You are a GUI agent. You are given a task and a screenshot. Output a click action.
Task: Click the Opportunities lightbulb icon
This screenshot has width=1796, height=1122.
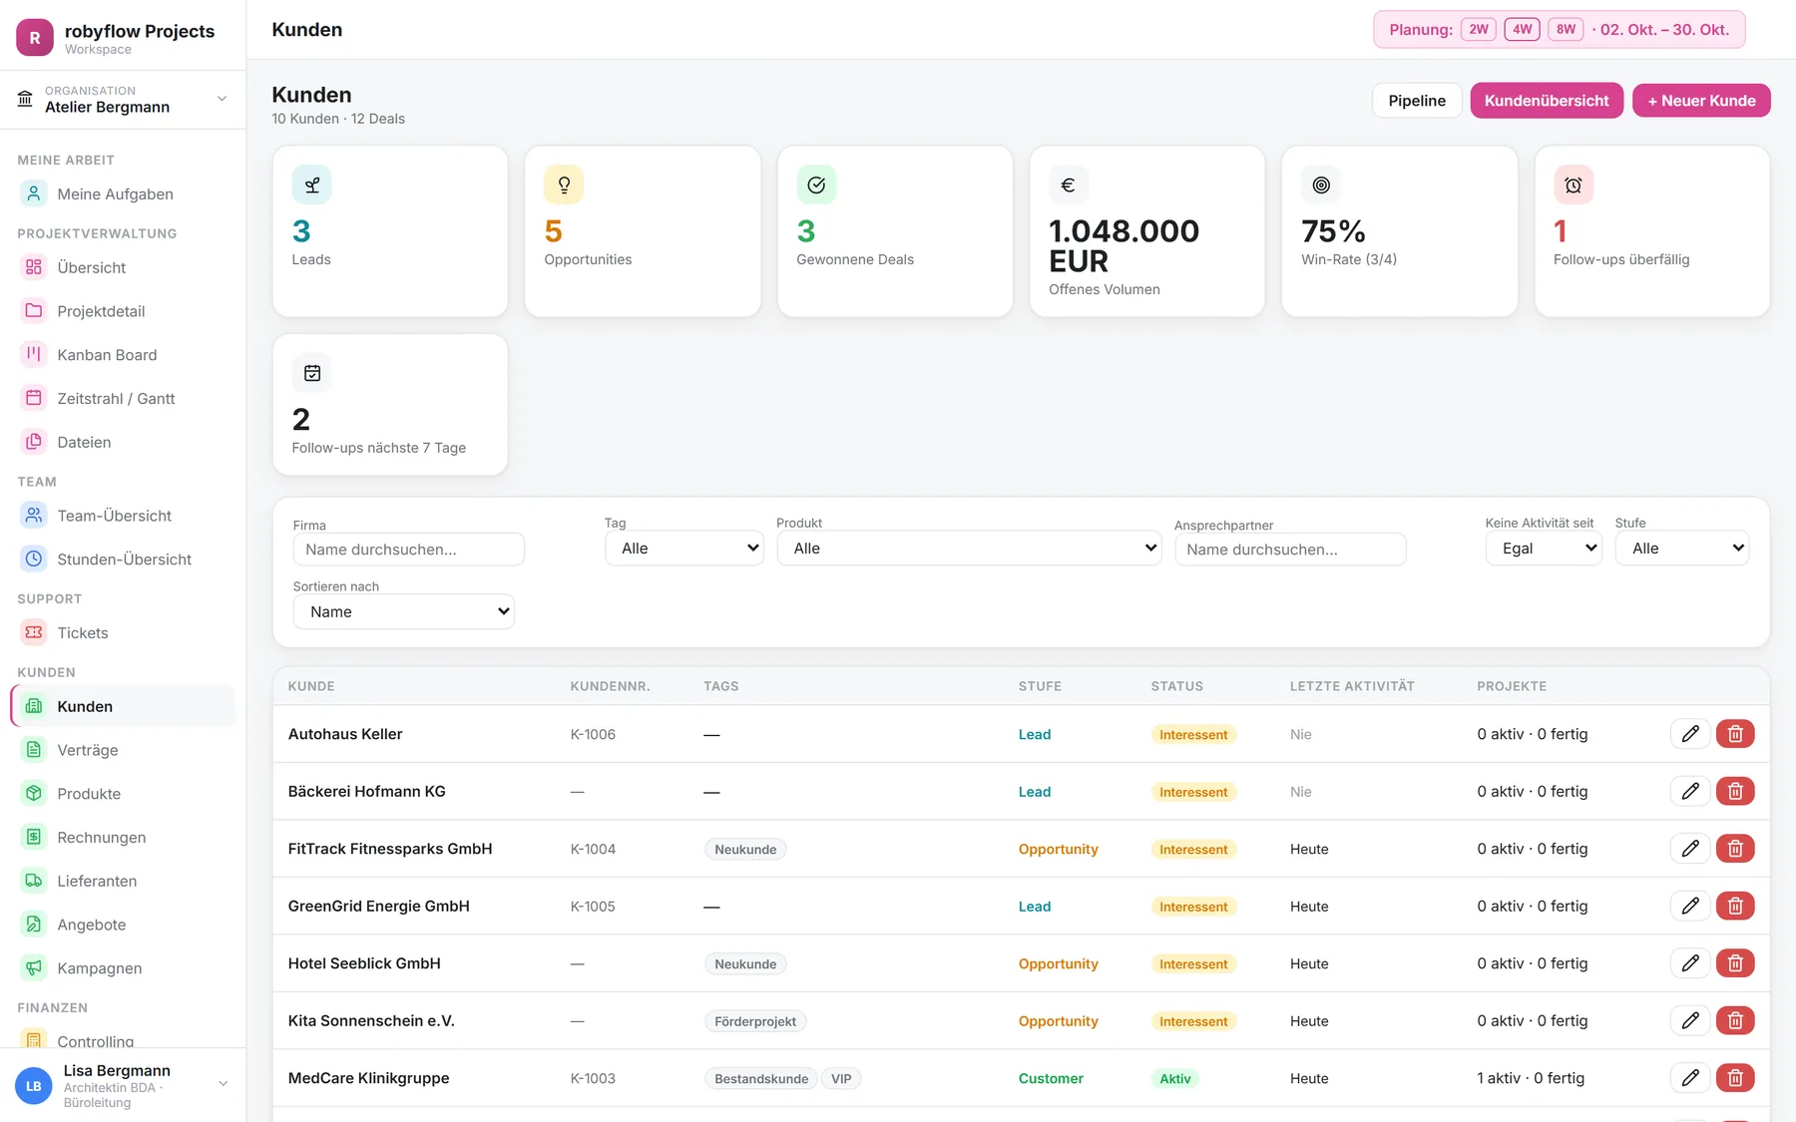coord(564,185)
